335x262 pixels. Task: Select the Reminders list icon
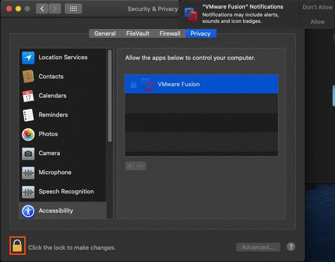(x=28, y=115)
